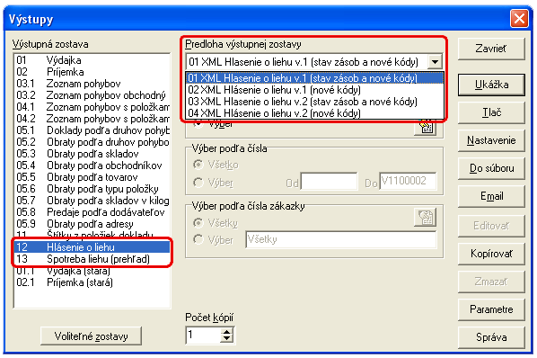Image resolution: width=537 pixels, height=358 pixels.
Task: Click the Parametre button
Action: 491,309
